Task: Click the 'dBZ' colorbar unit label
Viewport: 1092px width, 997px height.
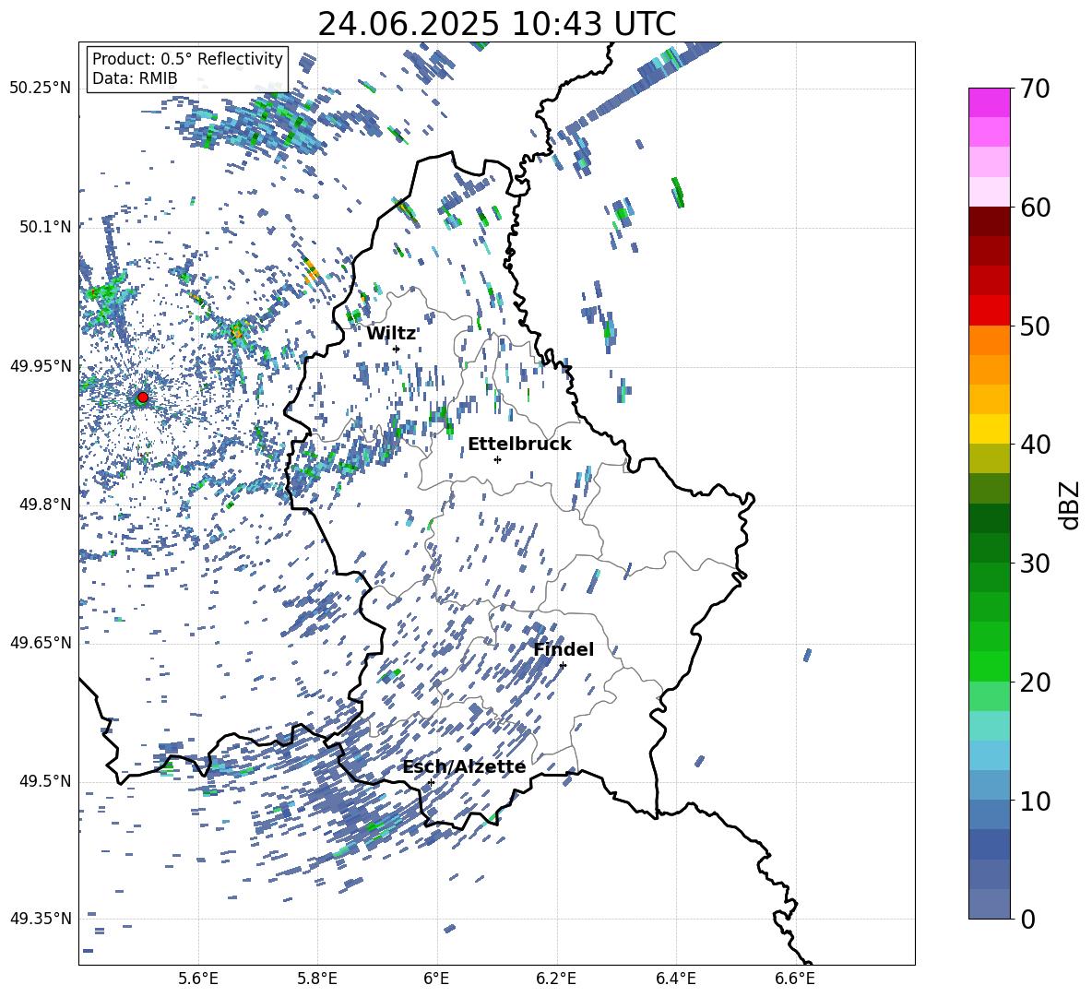Action: [x=1071, y=504]
